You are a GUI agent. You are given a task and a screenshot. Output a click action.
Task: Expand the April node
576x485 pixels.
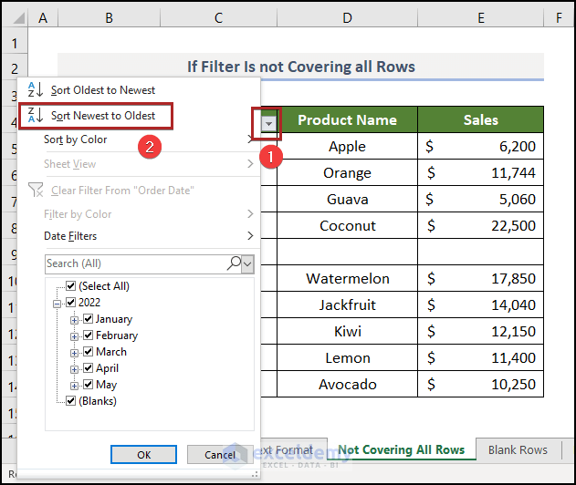[x=74, y=369]
